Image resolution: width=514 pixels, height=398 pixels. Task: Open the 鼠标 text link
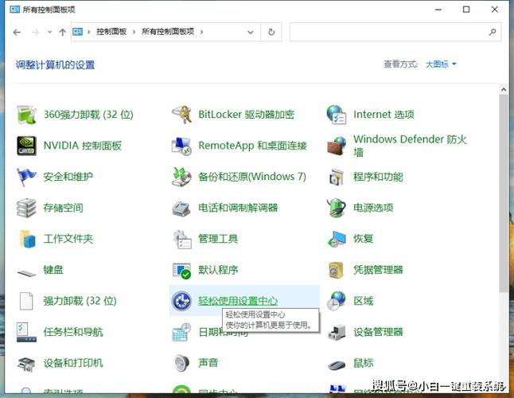(x=363, y=363)
